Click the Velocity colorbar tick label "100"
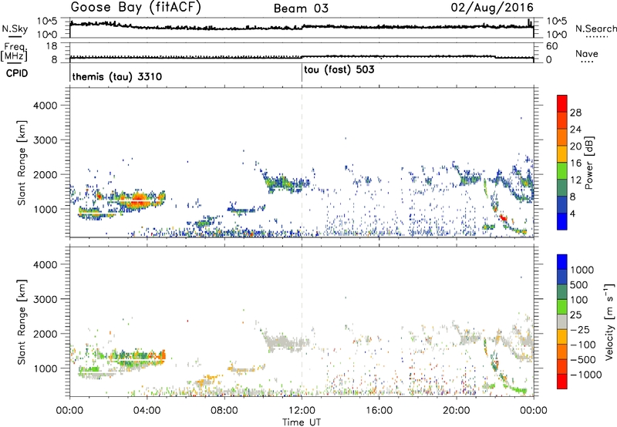 (x=578, y=300)
